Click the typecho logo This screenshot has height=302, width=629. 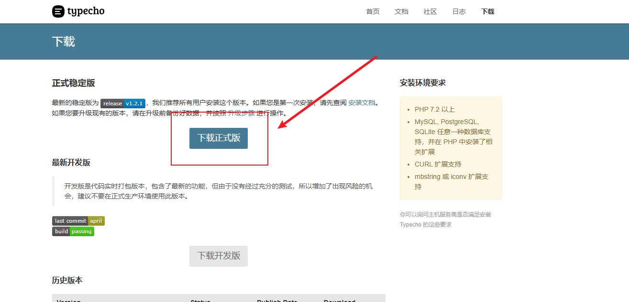pos(78,11)
